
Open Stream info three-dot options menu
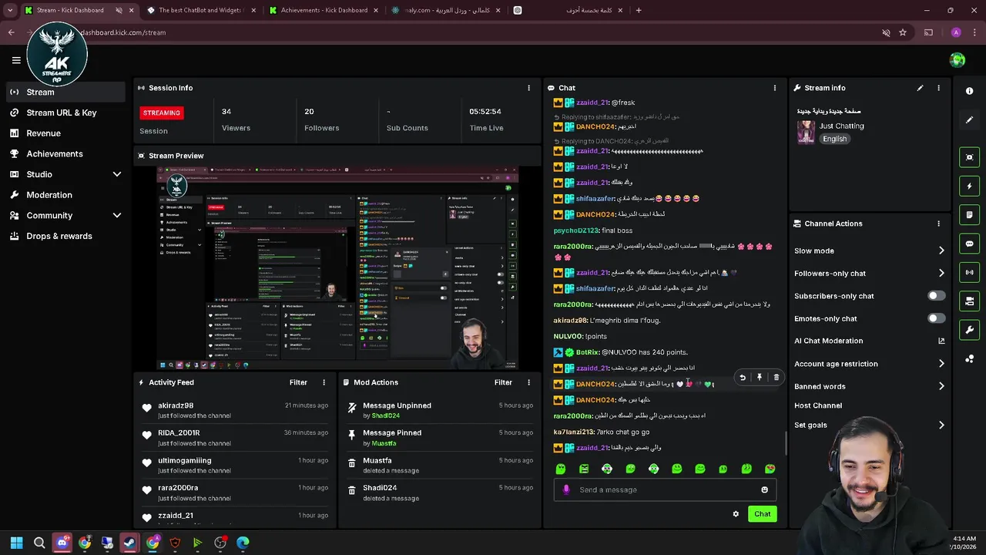point(938,88)
